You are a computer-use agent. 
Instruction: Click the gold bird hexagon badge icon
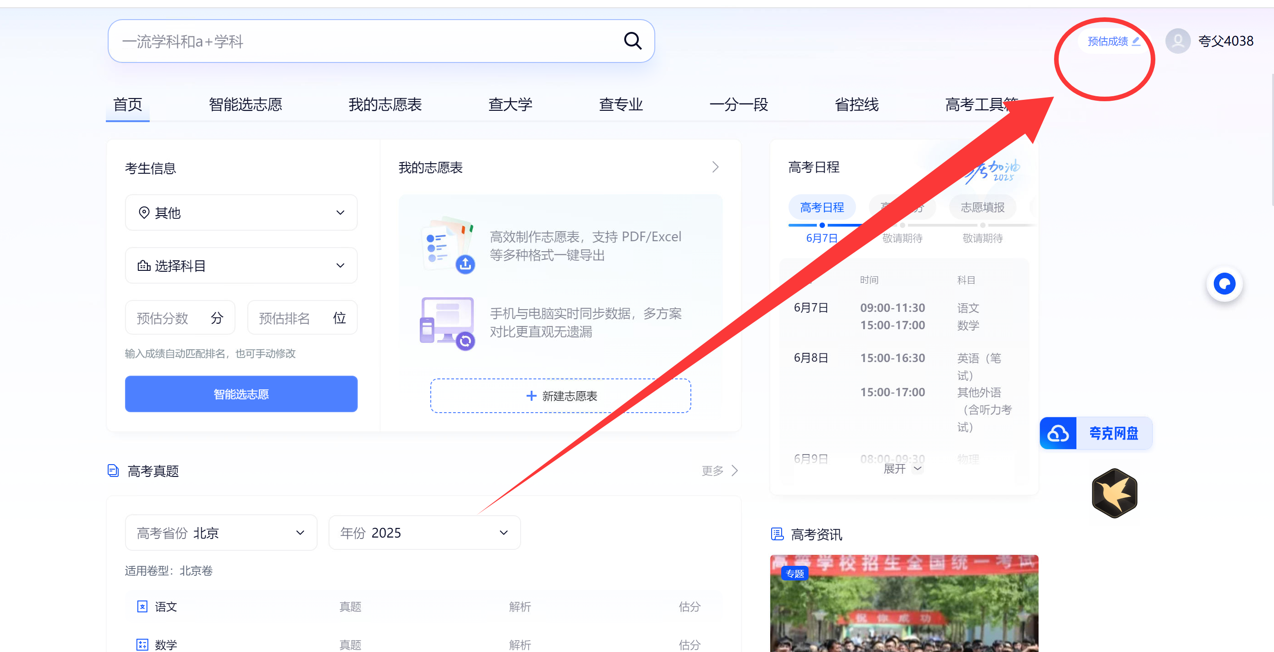coord(1114,493)
